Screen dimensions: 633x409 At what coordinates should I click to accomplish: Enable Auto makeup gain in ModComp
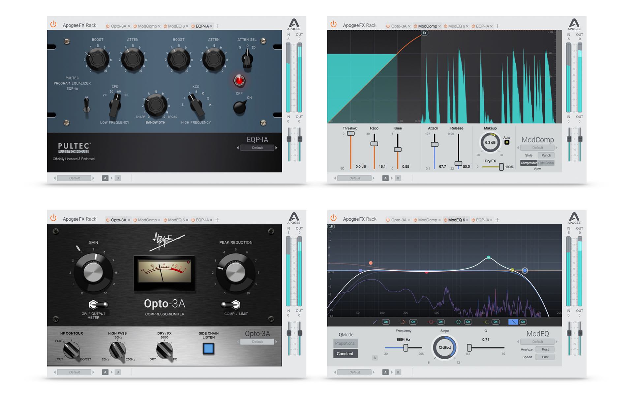pos(507,142)
